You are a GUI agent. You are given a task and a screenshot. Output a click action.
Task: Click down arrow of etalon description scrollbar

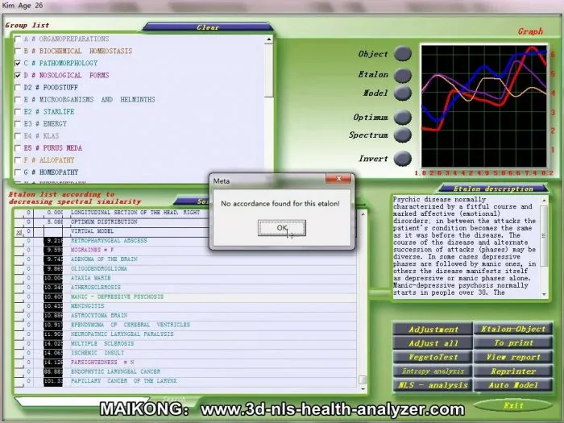coord(544,294)
